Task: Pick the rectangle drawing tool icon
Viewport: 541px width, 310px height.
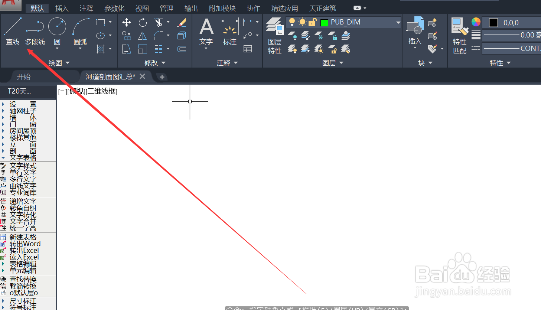Action: (x=100, y=22)
